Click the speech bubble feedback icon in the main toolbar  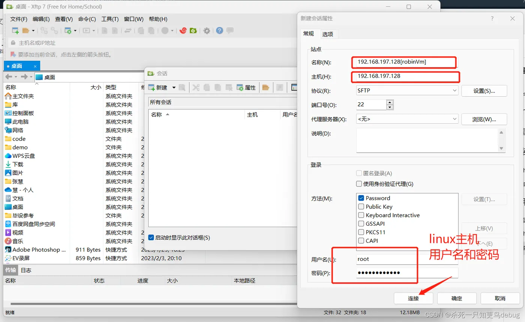(230, 31)
